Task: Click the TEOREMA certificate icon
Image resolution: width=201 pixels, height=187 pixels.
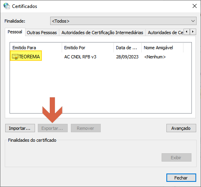Action: coord(15,57)
